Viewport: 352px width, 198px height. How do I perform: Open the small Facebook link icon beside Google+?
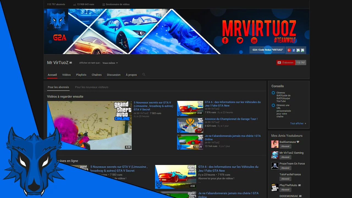[293, 50]
